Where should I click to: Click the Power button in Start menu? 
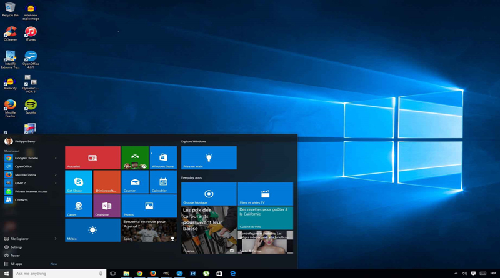coord(15,255)
